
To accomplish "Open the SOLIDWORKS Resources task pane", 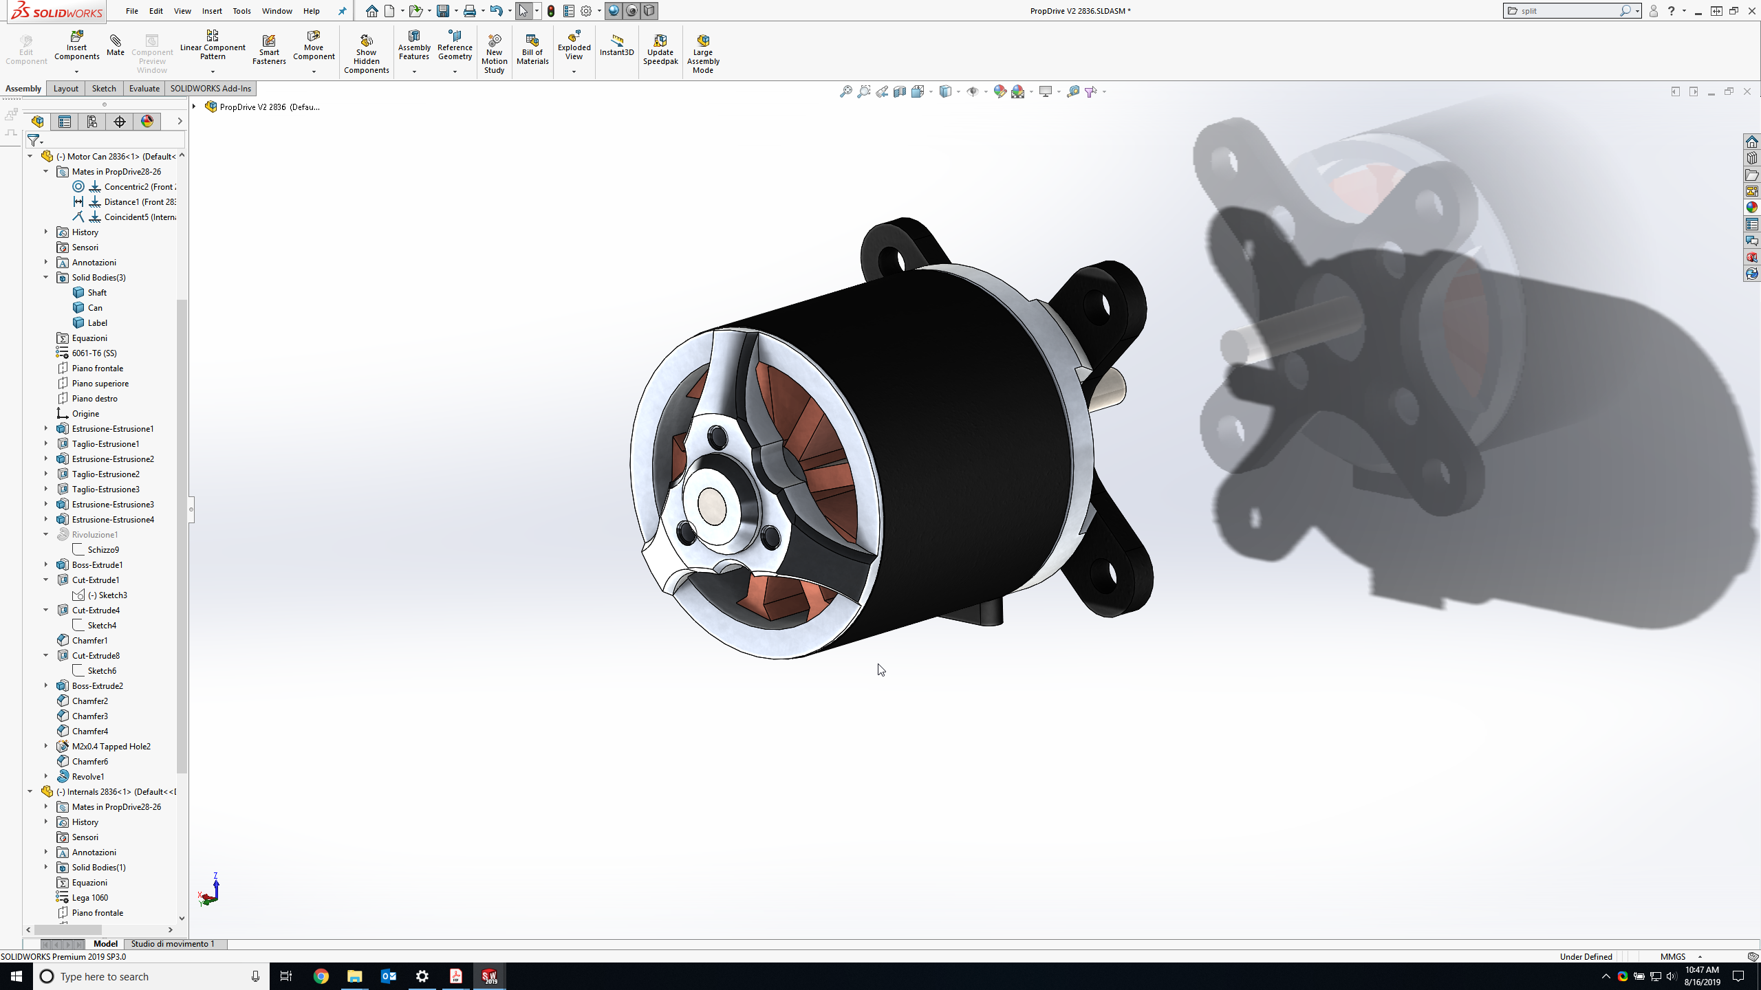I will point(1751,142).
